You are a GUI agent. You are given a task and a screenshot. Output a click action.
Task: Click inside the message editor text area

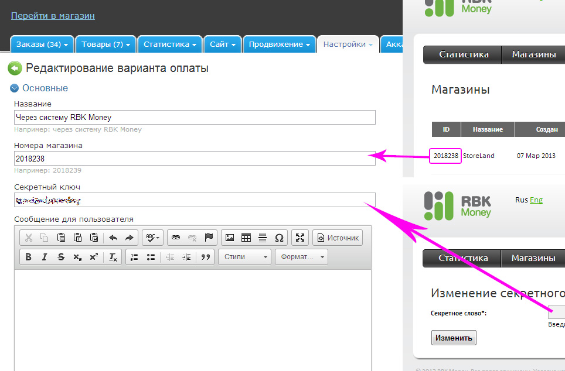click(193, 320)
